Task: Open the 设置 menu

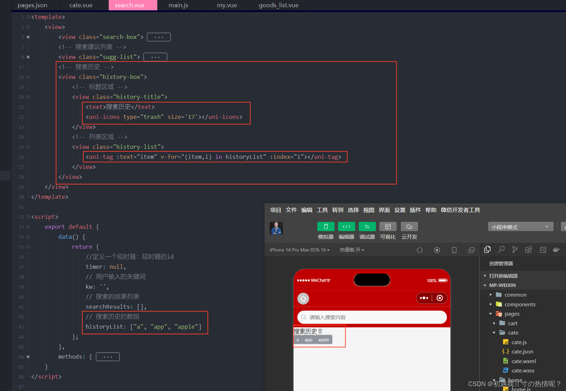Action: 400,210
